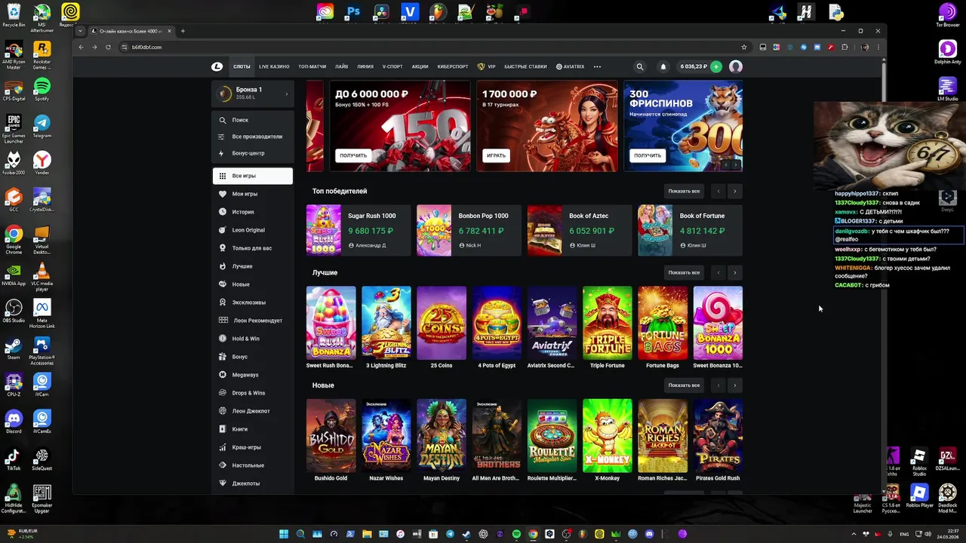This screenshot has width=966, height=543.
Task: Reload the browser page
Action: tap(108, 47)
